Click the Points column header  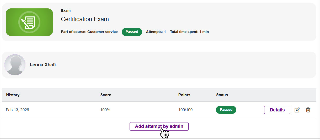pos(184,95)
